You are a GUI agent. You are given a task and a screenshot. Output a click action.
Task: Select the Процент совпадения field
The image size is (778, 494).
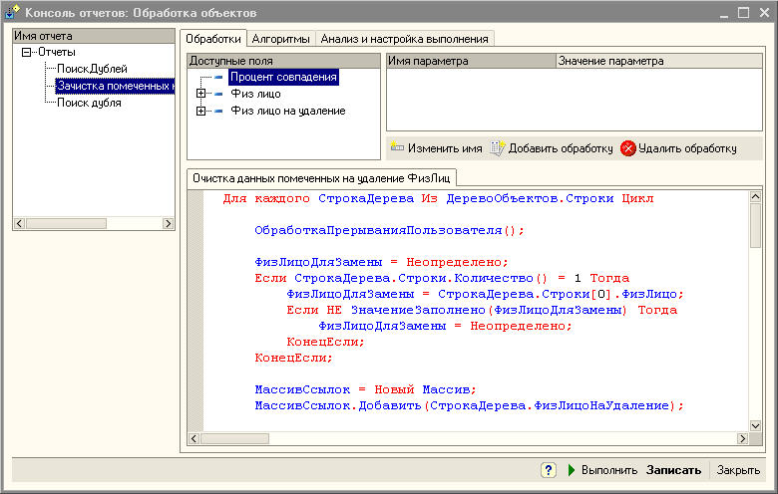[x=284, y=78]
